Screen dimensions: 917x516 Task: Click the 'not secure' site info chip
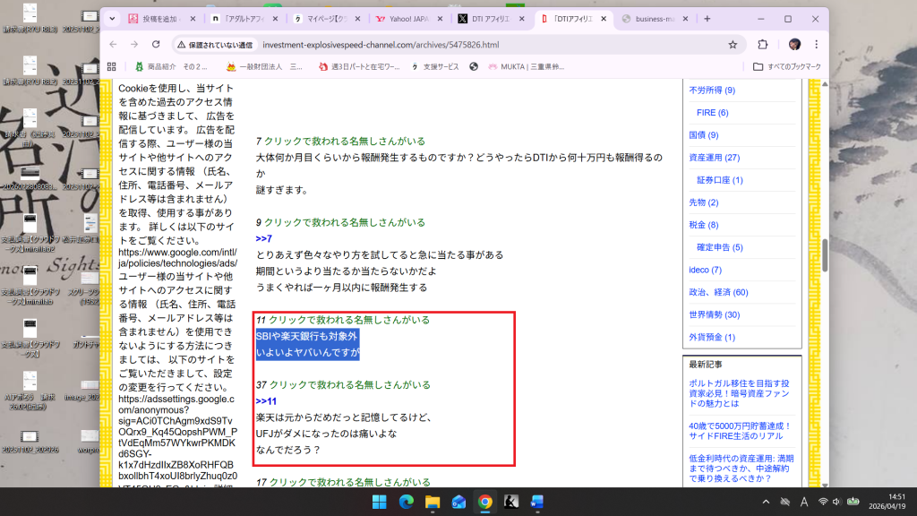(x=214, y=44)
